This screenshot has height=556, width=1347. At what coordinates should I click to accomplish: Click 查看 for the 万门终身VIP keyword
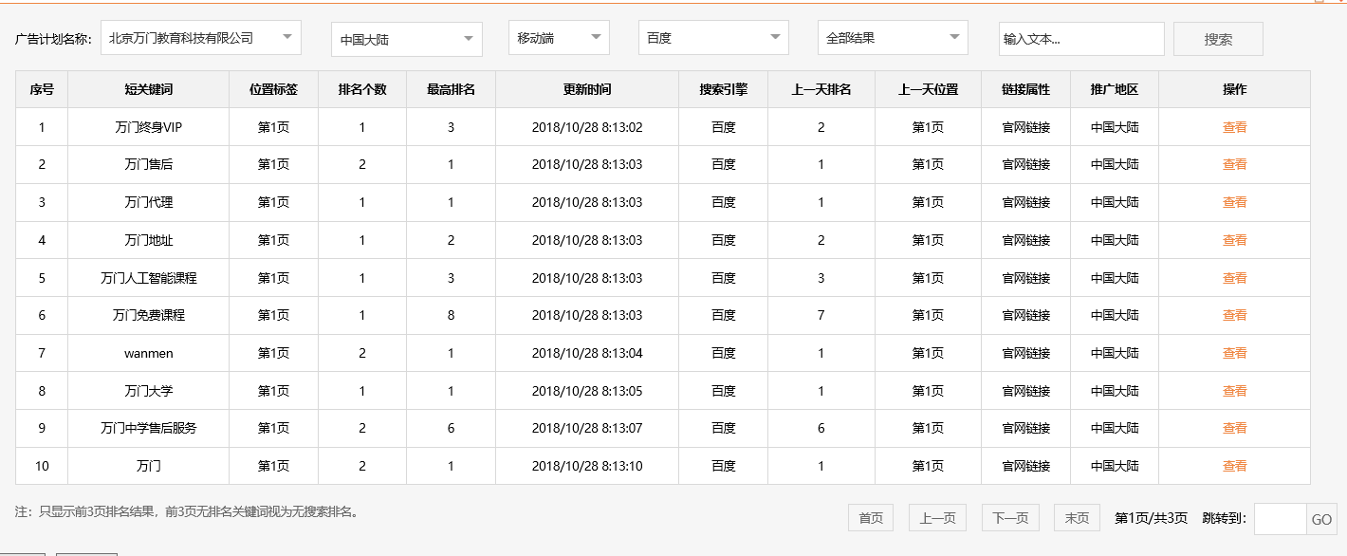pyautogui.click(x=1235, y=125)
